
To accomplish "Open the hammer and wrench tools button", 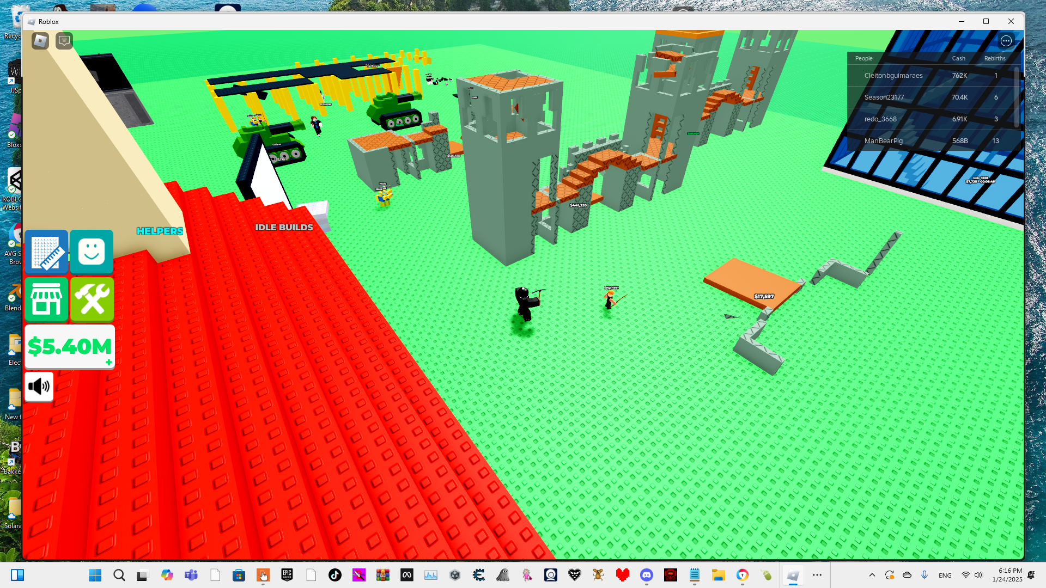I will pos(92,299).
